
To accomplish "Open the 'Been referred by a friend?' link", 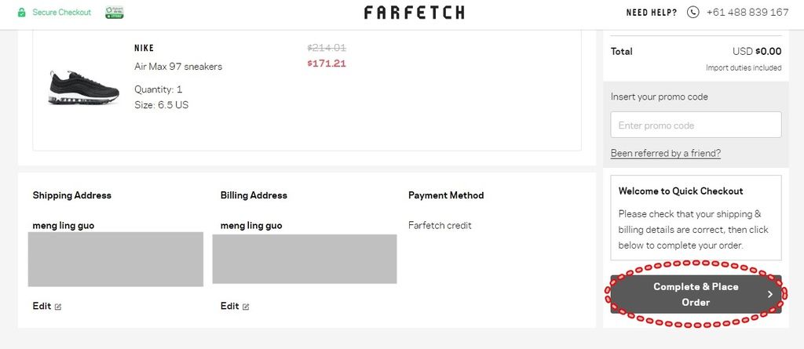I will 666,153.
